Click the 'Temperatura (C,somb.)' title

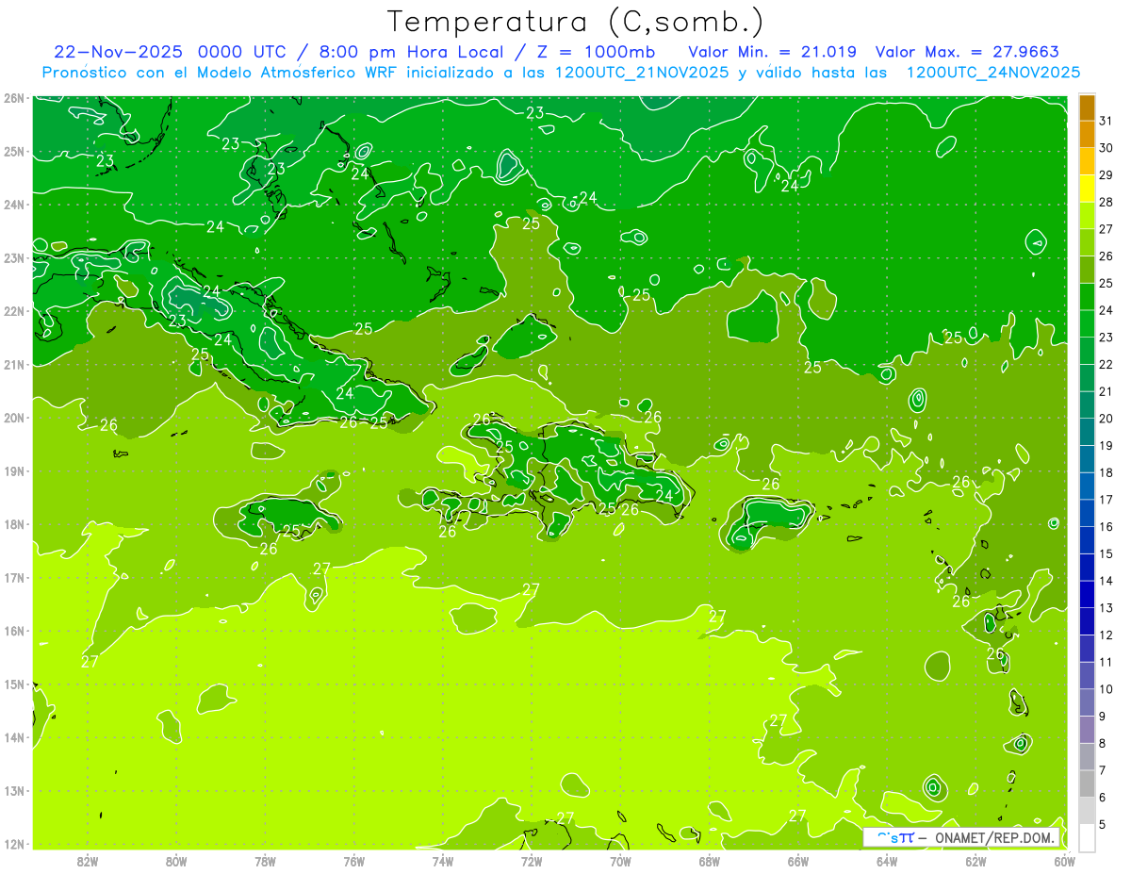point(574,23)
